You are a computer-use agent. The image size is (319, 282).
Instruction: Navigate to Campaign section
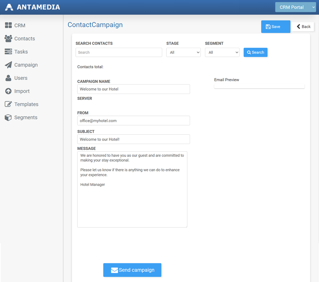coord(26,65)
